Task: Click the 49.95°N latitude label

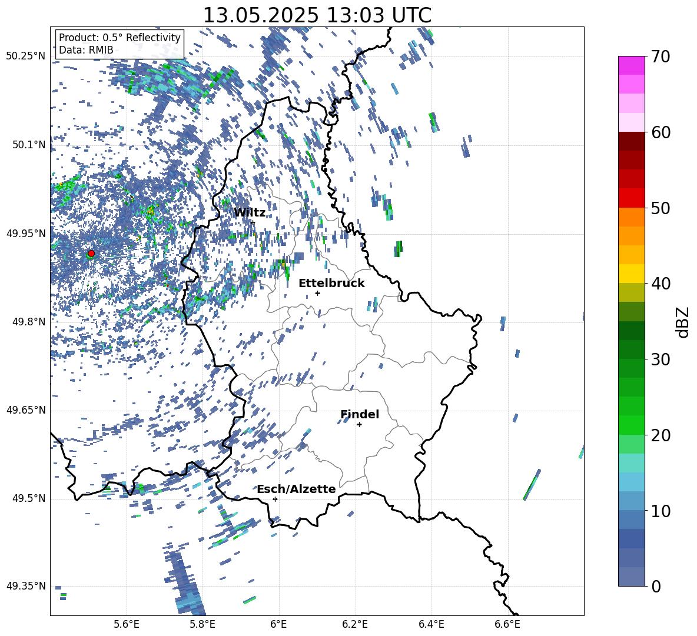Action: (x=26, y=234)
